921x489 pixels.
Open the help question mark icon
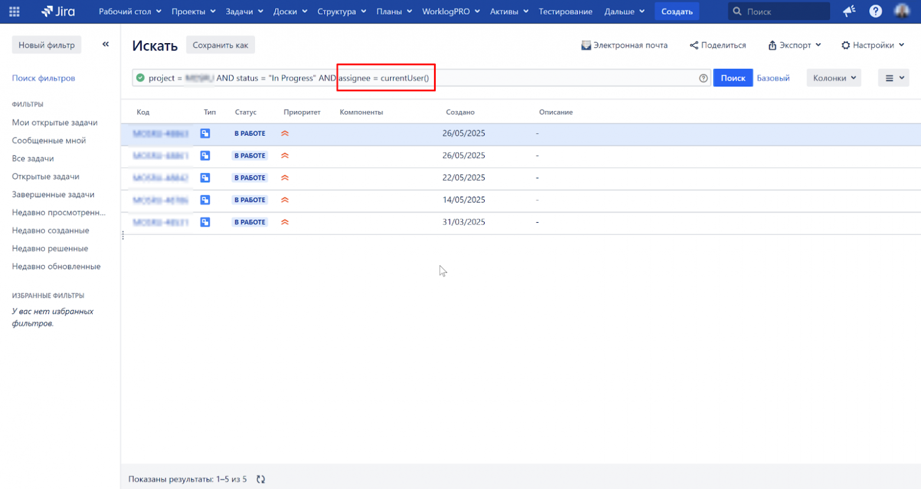876,11
